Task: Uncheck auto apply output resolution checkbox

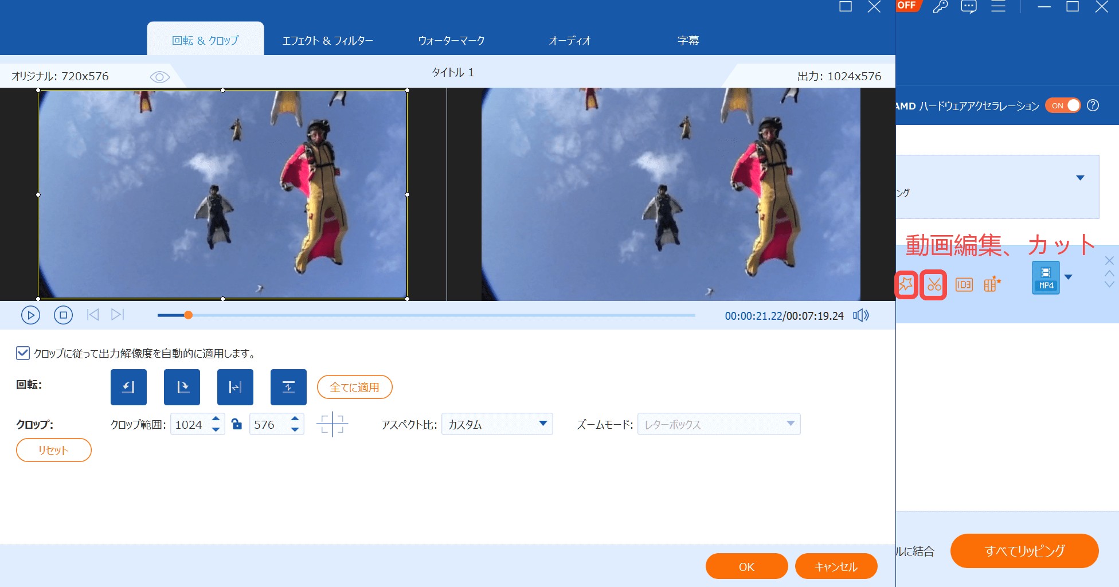Action: 23,353
